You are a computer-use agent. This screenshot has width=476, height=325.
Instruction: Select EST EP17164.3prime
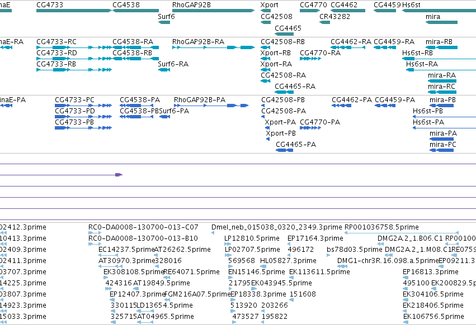315,238
